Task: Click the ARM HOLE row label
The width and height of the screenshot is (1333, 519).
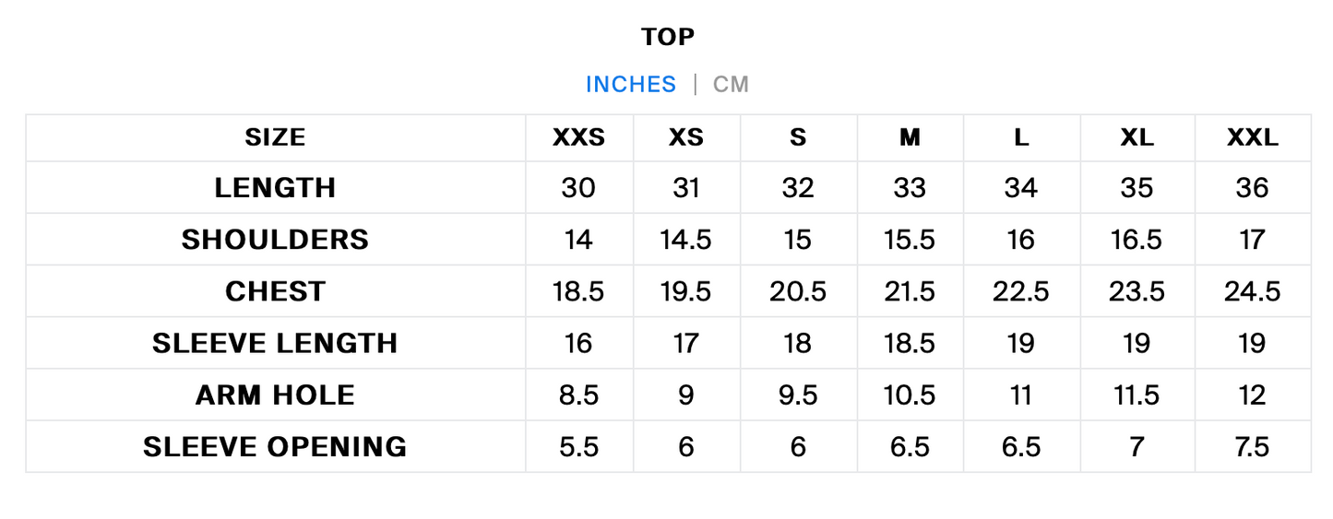Action: [275, 395]
